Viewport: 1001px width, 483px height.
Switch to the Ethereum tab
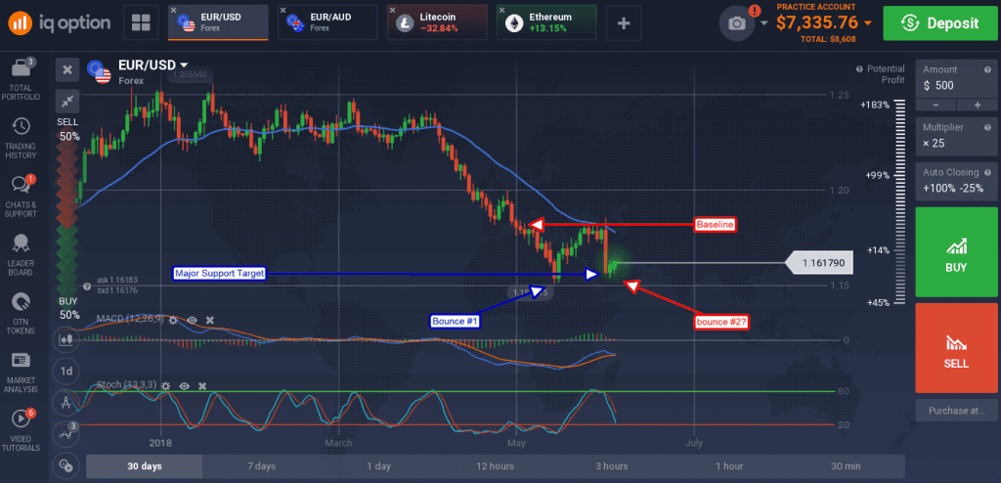[546, 22]
